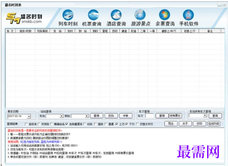Minimize the 盛名时刻表 window

click(219, 5)
